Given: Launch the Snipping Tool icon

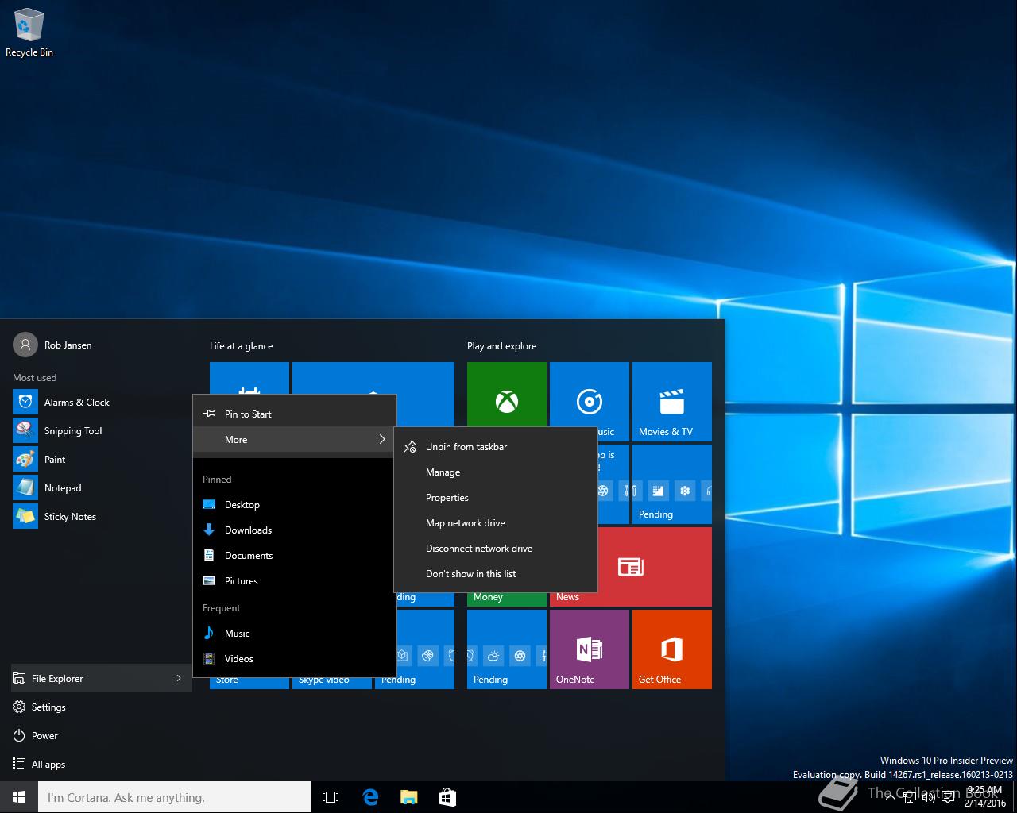Looking at the screenshot, I should click(25, 430).
